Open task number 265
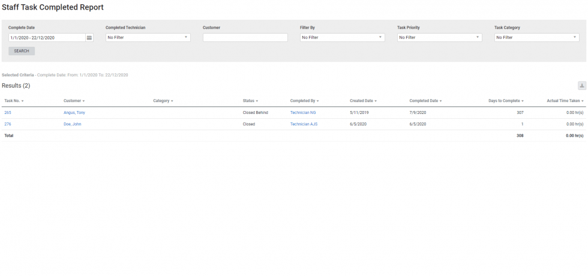The height and width of the screenshot is (276, 588). click(8, 112)
